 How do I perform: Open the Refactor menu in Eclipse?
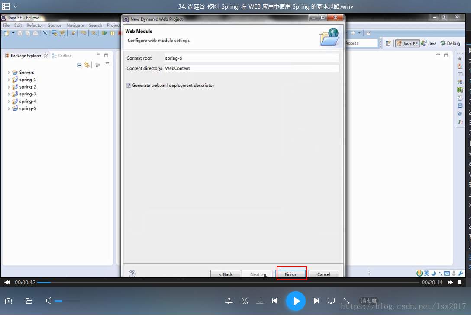pyautogui.click(x=35, y=25)
